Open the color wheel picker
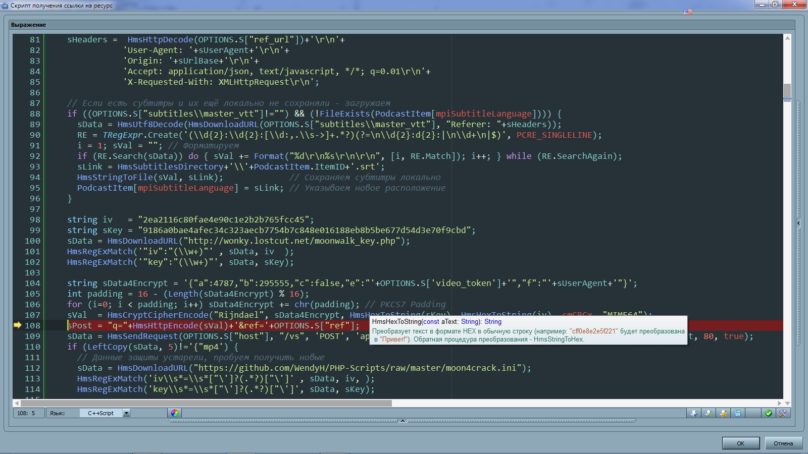Screen dimensions: 808x454 tap(175, 413)
